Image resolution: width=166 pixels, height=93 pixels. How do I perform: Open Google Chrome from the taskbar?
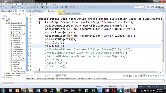click(x=24, y=91)
